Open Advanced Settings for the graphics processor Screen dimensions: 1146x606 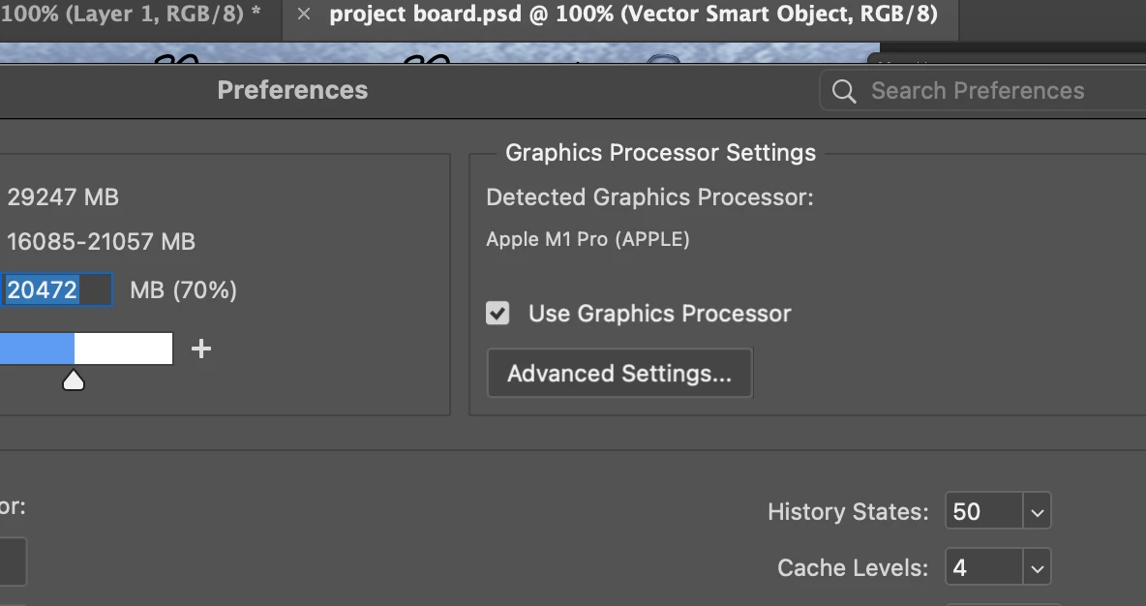coord(619,374)
